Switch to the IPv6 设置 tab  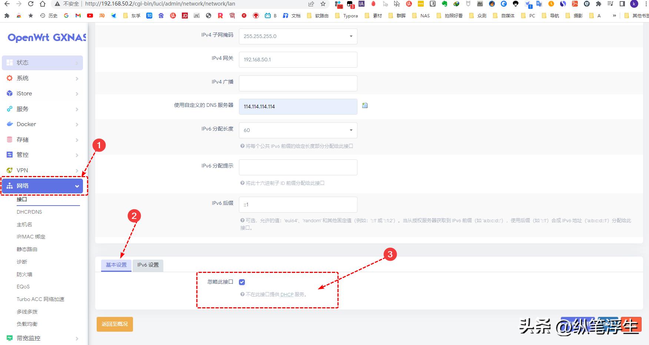(147, 265)
